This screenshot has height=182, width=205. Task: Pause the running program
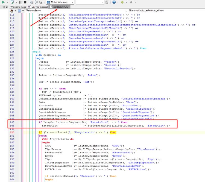[20, 2]
